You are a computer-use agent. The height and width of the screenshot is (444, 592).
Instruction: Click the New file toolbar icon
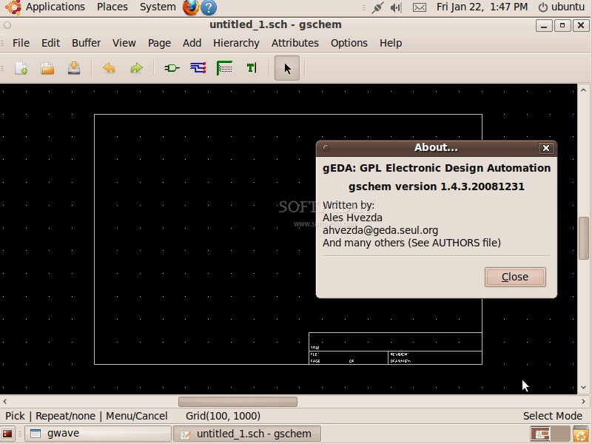coord(21,68)
